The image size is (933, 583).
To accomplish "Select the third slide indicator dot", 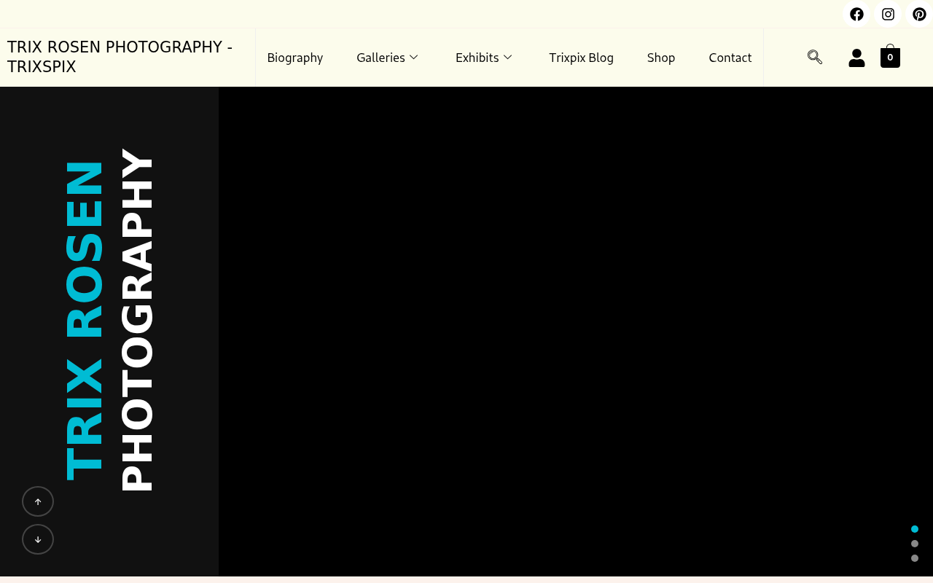I will (915, 558).
